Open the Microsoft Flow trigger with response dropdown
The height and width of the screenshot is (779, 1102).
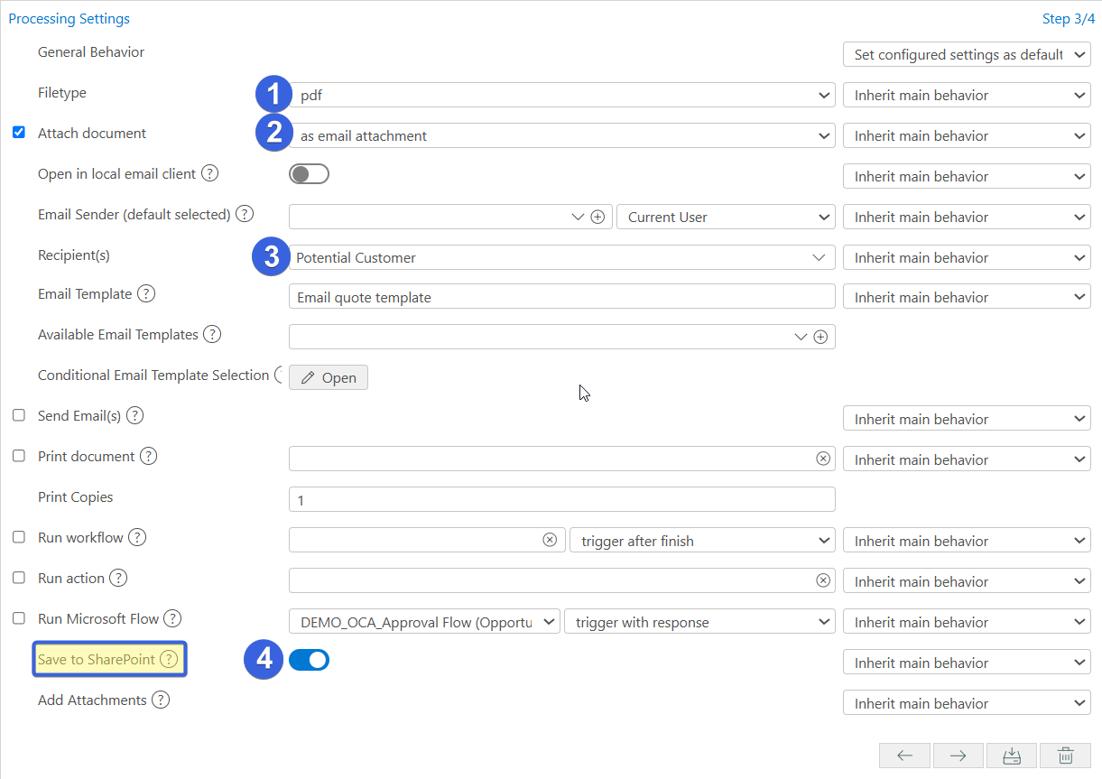(699, 622)
